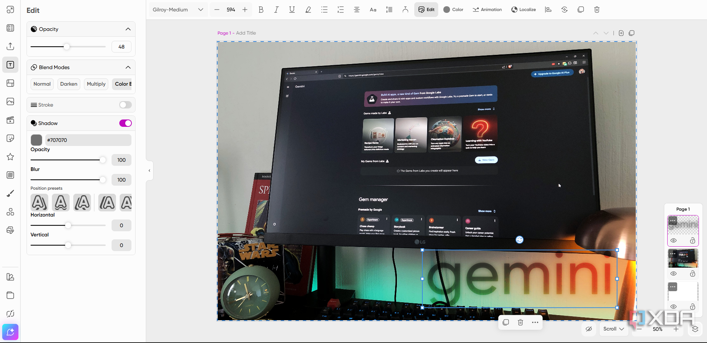Open the folder icon in sidebar

click(x=10, y=295)
